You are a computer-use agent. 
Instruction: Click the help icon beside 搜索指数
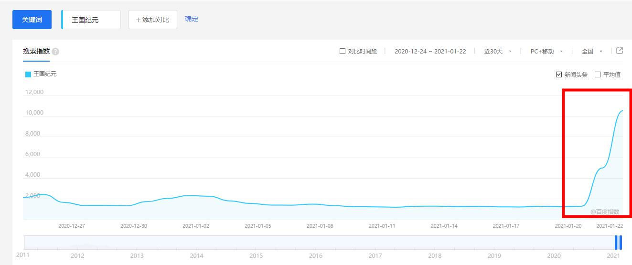55,52
